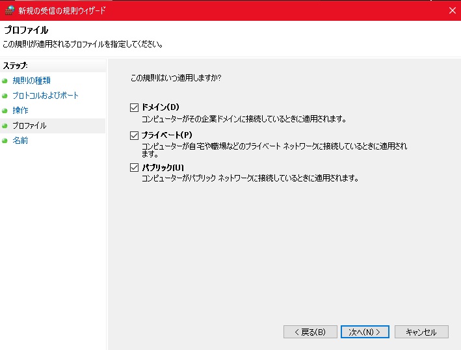The image size is (461, 350).
Task: Toggle the プライベート(P) checkbox
Action: coord(135,135)
